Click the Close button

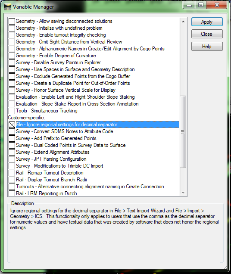point(207,34)
